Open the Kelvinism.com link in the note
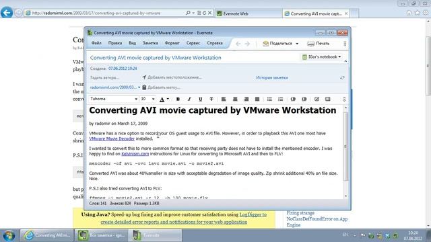 click(135, 154)
